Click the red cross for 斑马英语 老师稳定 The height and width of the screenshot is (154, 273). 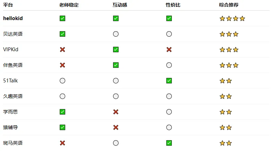(x=62, y=143)
